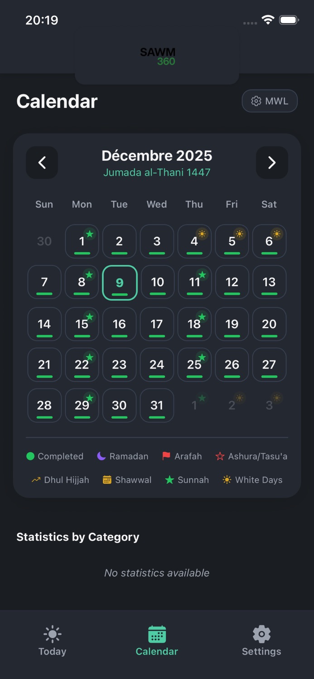The width and height of the screenshot is (314, 679).
Task: Click the Statistics by Category heading
Action: (x=78, y=537)
